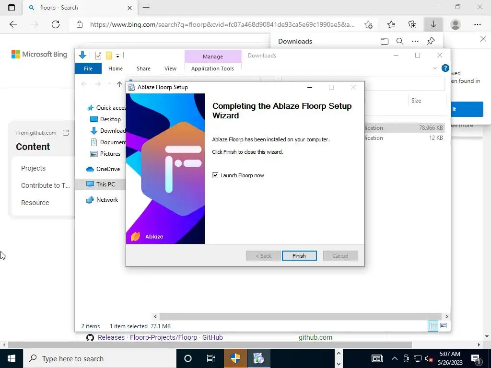This screenshot has width=491, height=368.
Task: Open the Edge profile avatar
Action: click(x=456, y=24)
